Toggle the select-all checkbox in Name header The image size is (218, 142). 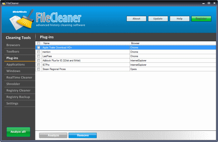[x=39, y=43]
